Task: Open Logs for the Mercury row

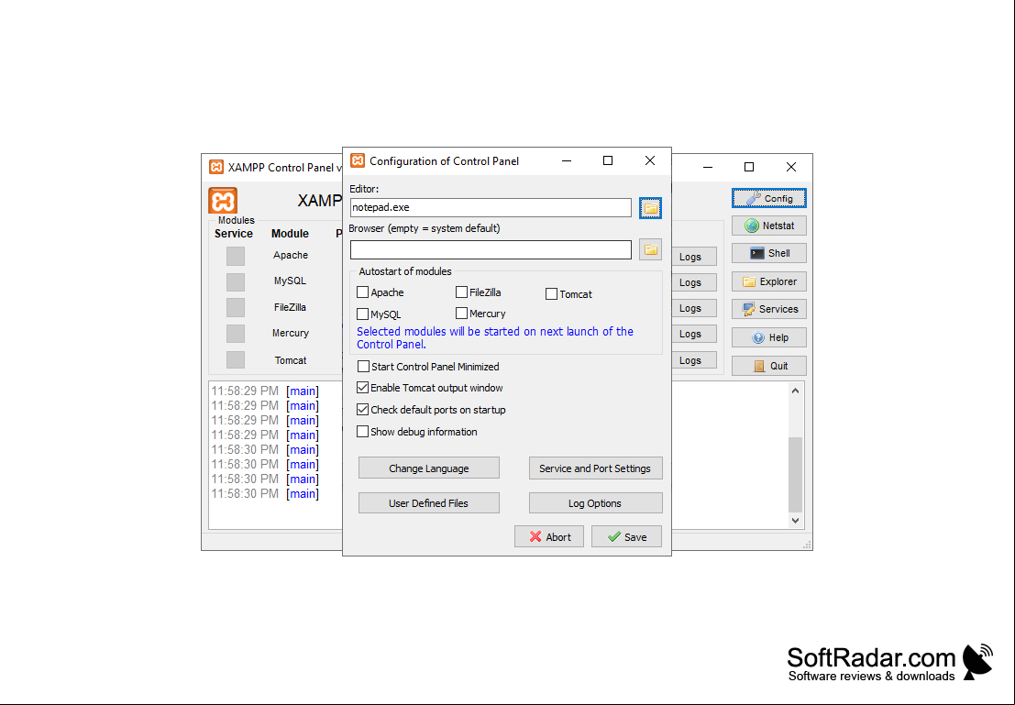Action: [694, 334]
